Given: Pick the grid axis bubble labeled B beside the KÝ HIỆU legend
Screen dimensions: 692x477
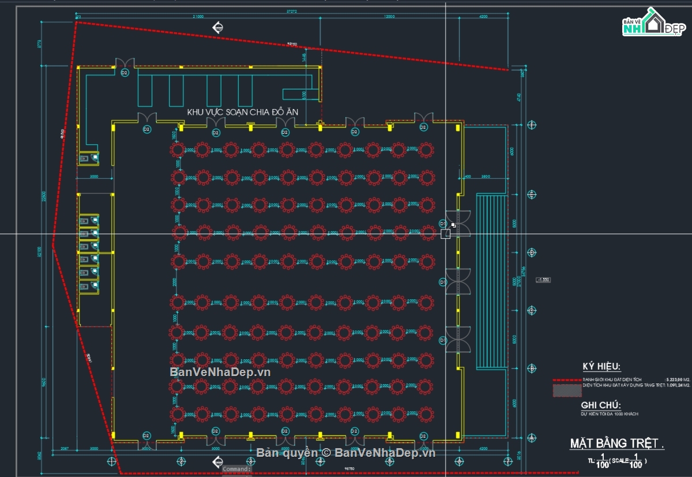Looking at the screenshot, I should (x=532, y=367).
